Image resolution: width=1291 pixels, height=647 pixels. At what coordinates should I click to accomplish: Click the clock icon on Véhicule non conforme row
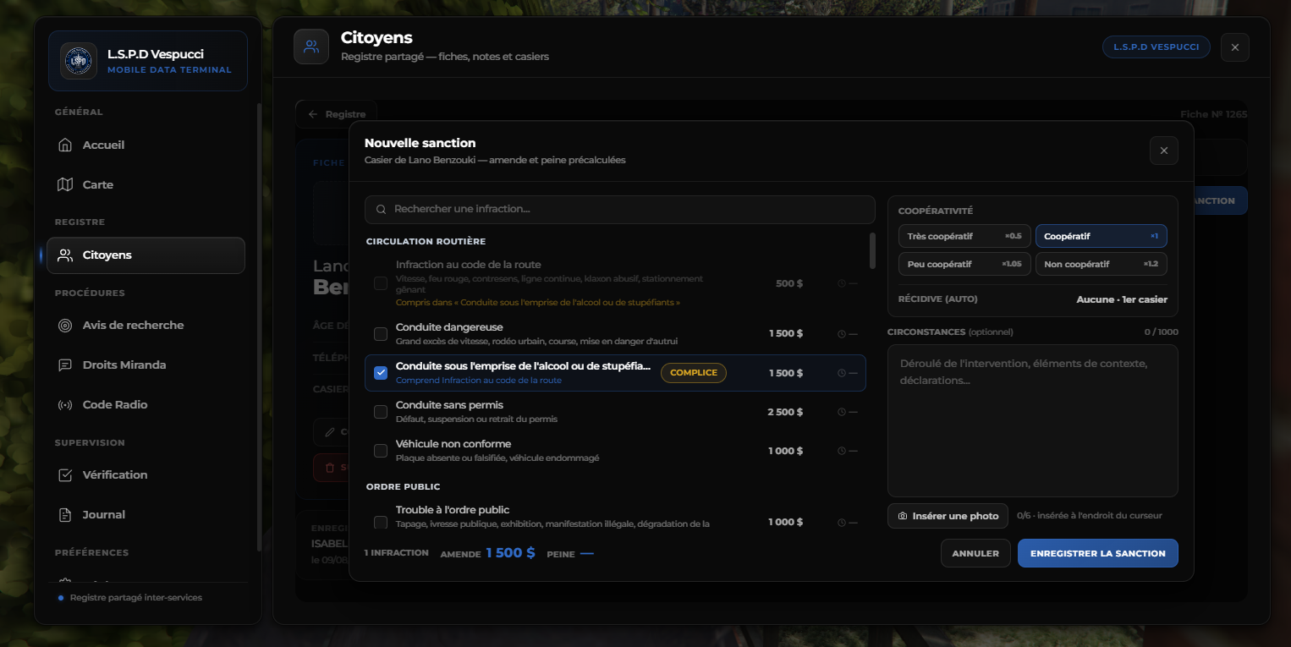841,451
